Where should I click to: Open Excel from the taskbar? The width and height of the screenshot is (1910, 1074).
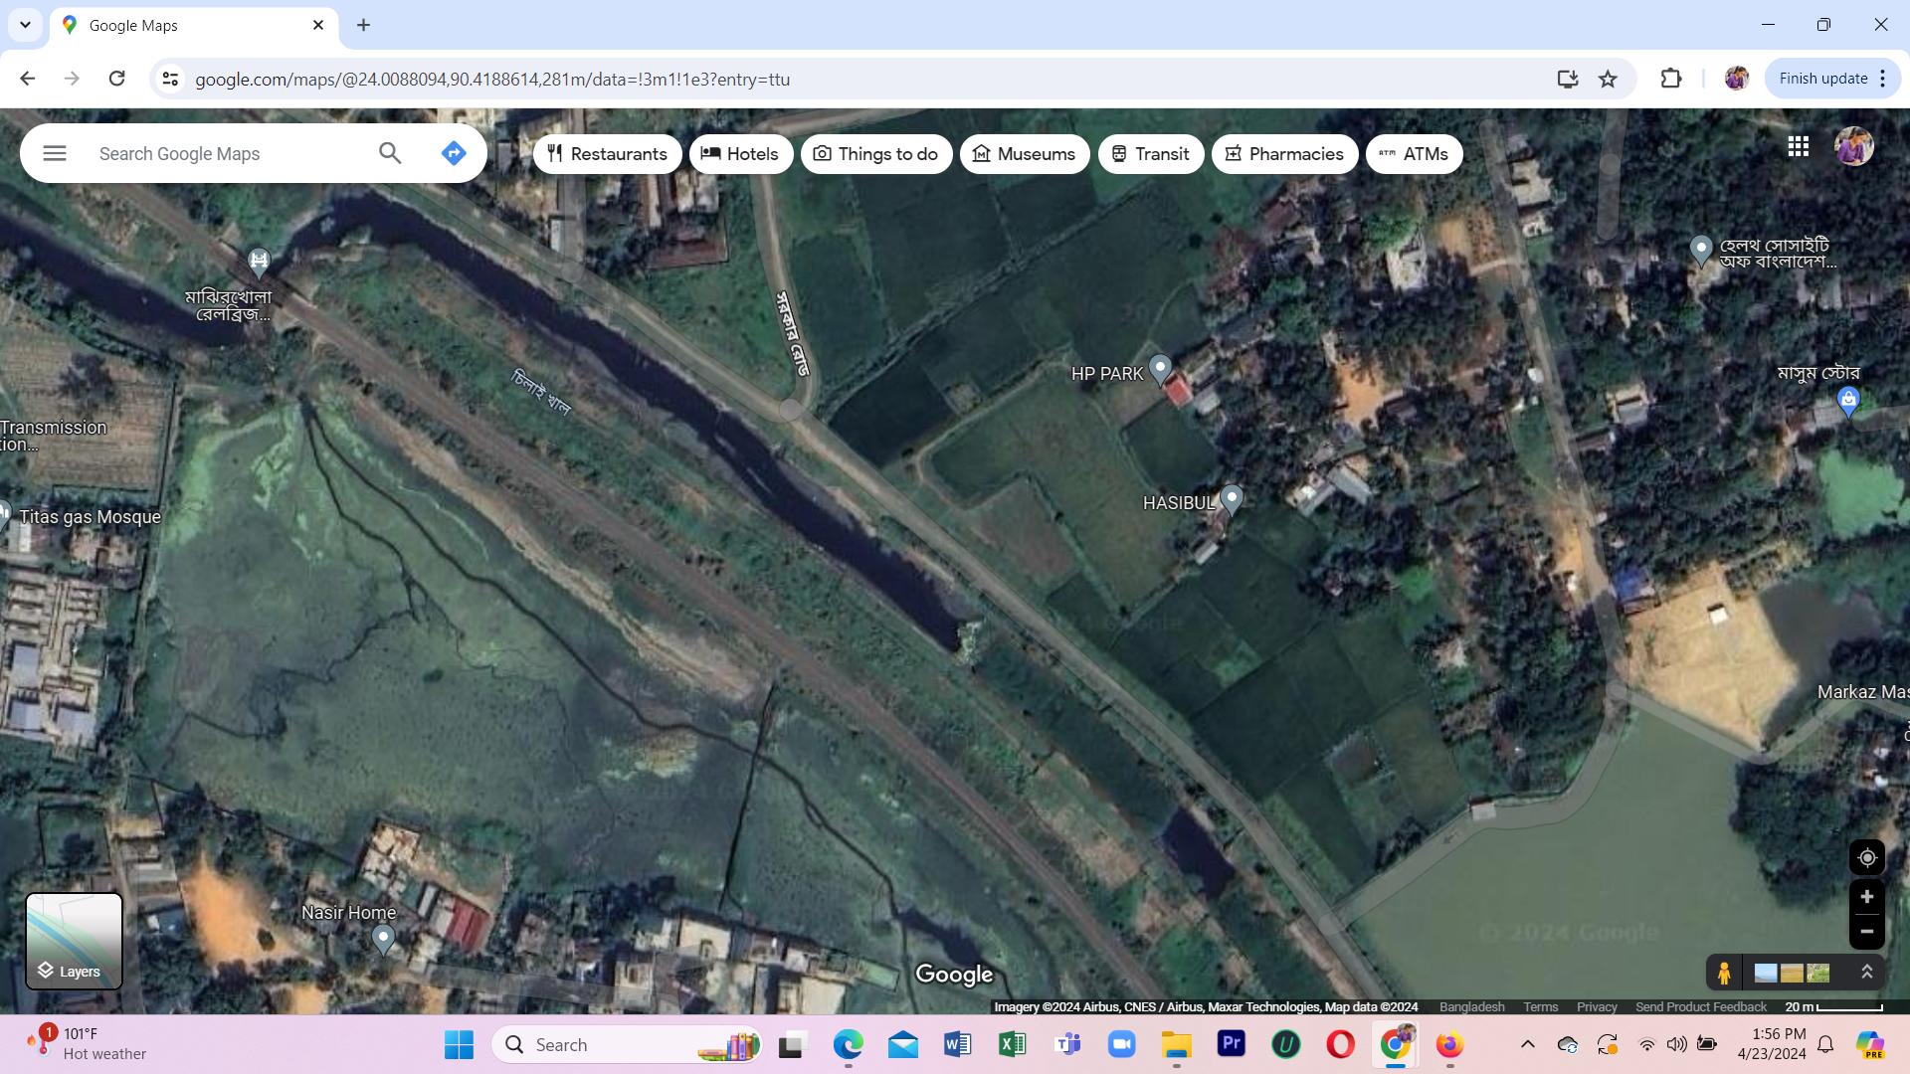pos(1012,1044)
